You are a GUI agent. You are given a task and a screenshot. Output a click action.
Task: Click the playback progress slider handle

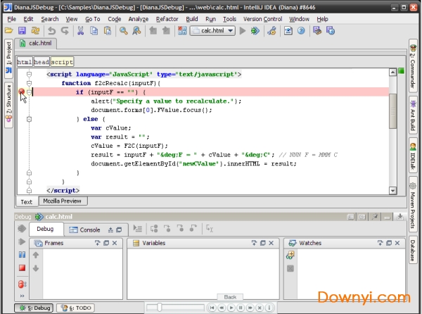pyautogui.click(x=160, y=307)
